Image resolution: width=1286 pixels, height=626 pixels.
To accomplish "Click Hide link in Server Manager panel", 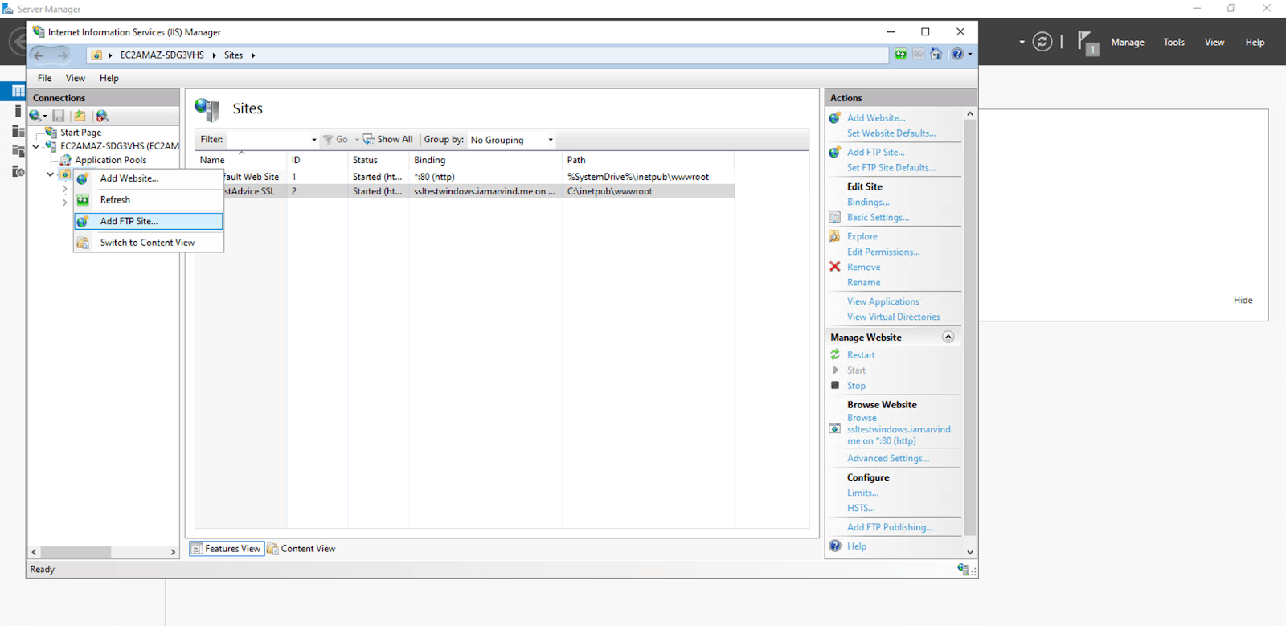I will click(1243, 300).
